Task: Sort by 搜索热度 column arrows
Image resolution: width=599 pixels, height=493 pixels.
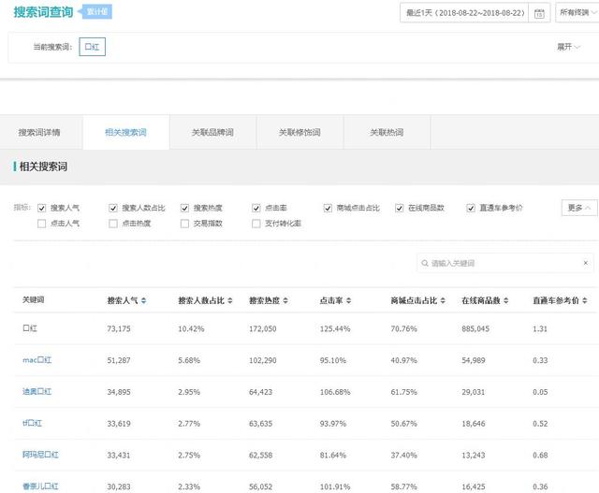Action: 285,300
